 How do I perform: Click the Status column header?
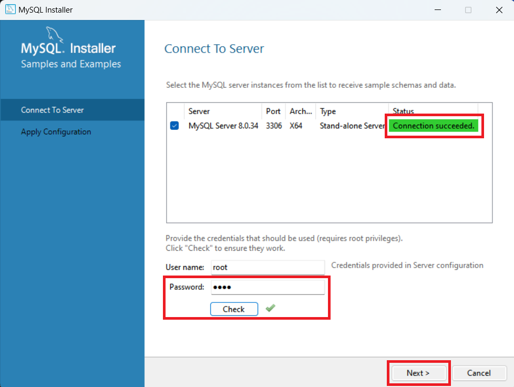[x=434, y=111]
